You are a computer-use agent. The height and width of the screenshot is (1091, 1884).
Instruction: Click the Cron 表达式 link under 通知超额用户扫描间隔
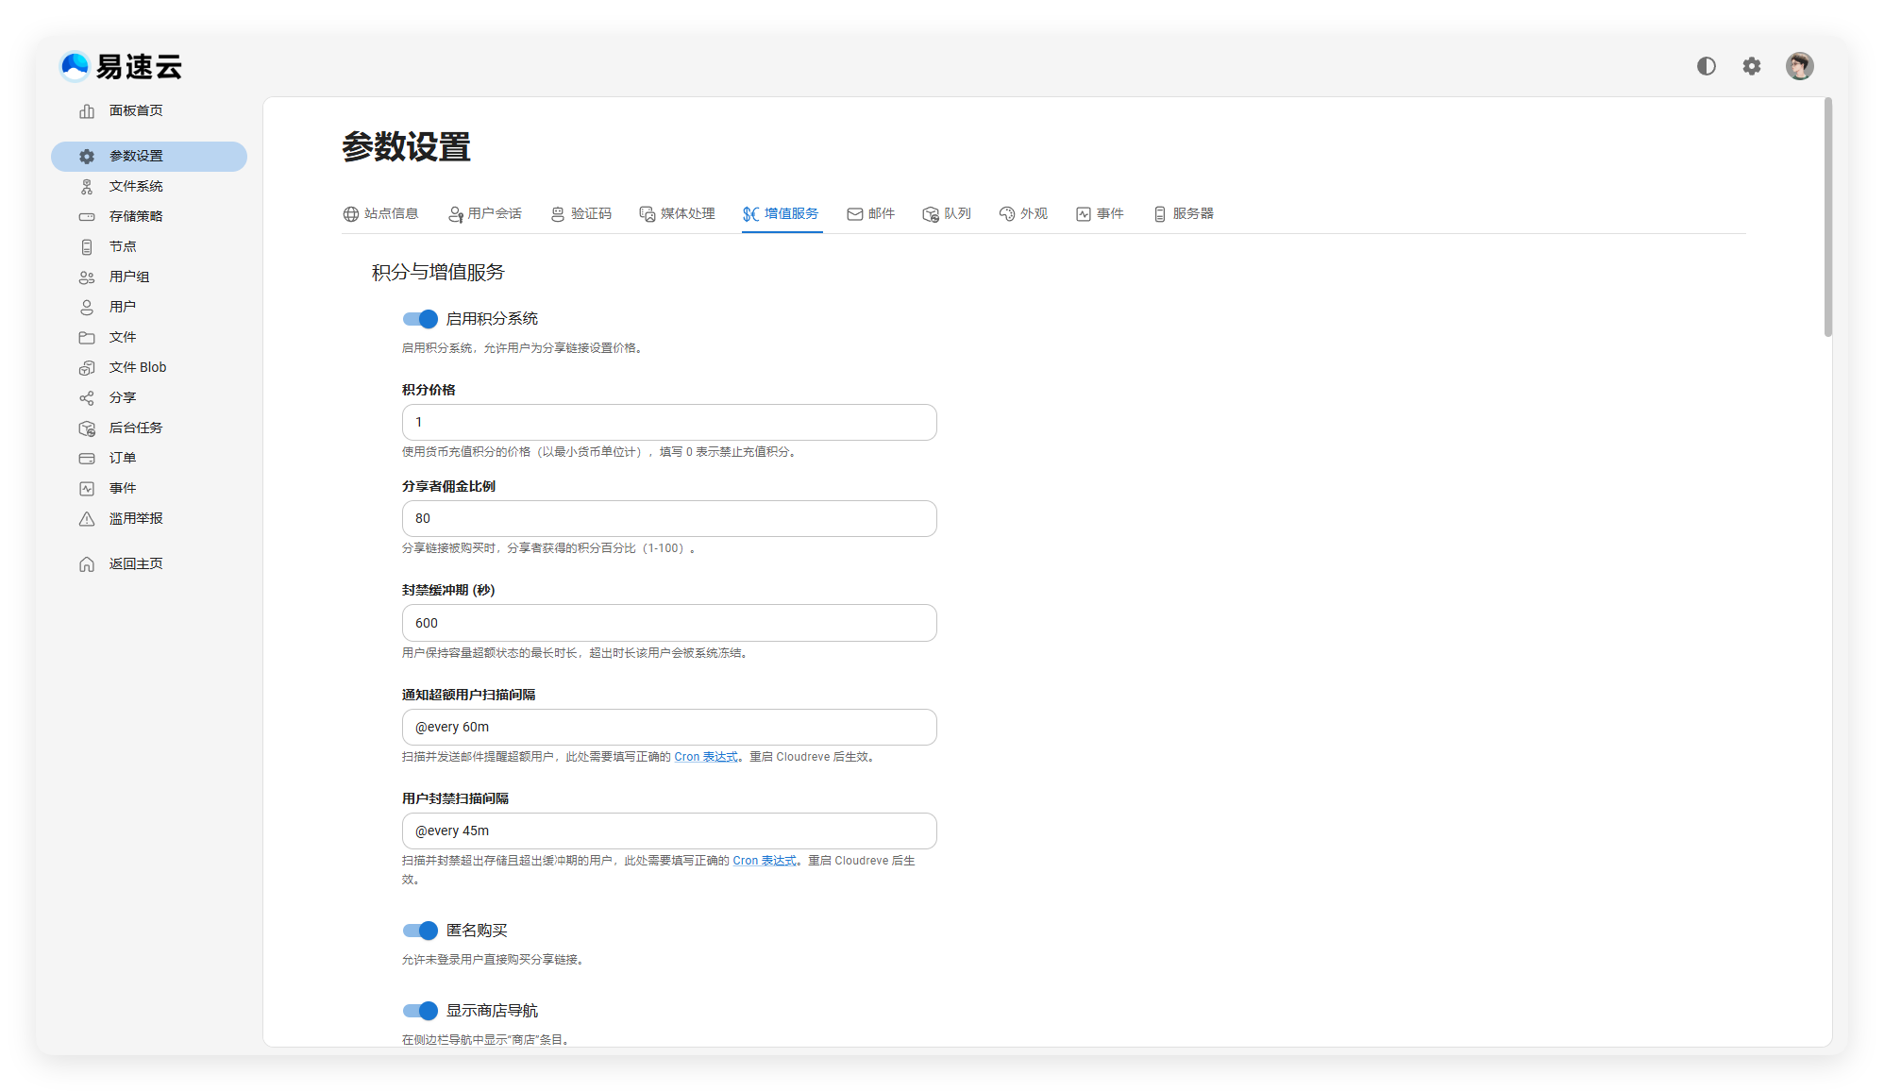(x=706, y=757)
